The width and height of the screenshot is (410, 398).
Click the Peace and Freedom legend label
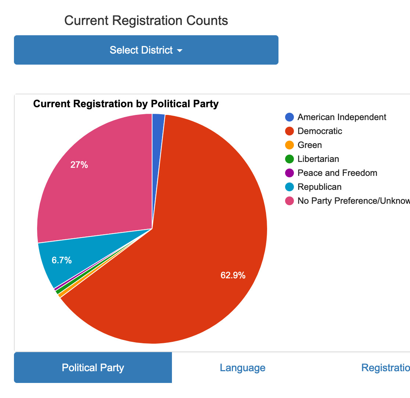click(337, 173)
